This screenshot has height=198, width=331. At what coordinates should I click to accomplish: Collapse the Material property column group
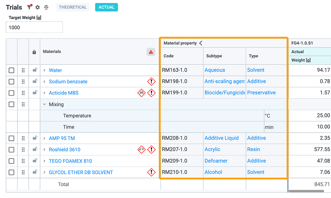point(201,43)
